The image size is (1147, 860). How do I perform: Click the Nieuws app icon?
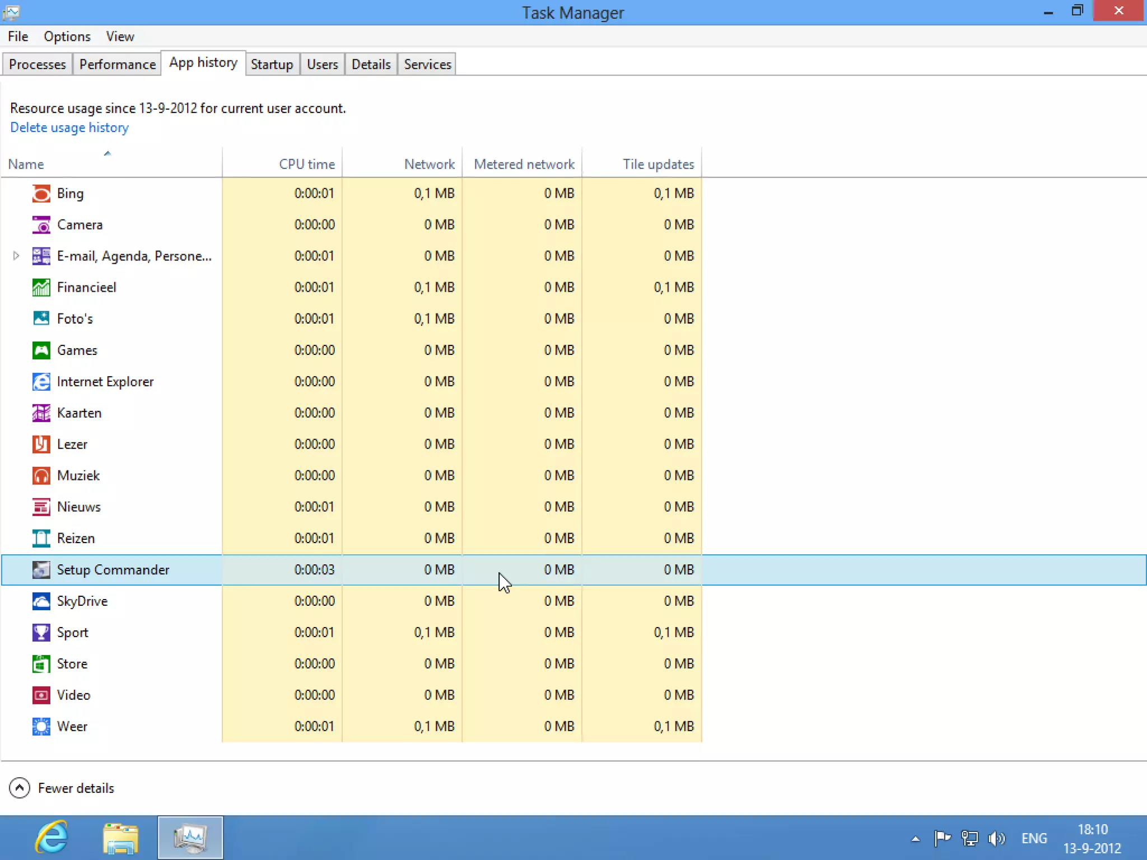coord(41,507)
